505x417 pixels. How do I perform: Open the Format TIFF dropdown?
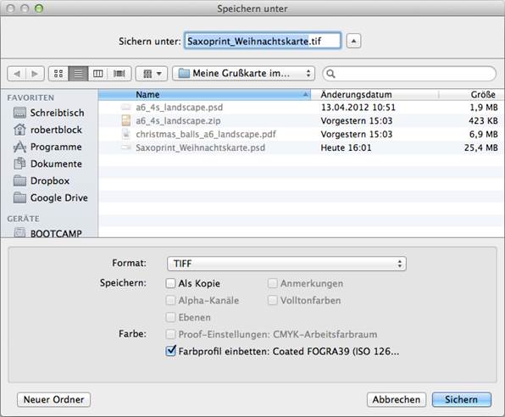[x=286, y=264]
